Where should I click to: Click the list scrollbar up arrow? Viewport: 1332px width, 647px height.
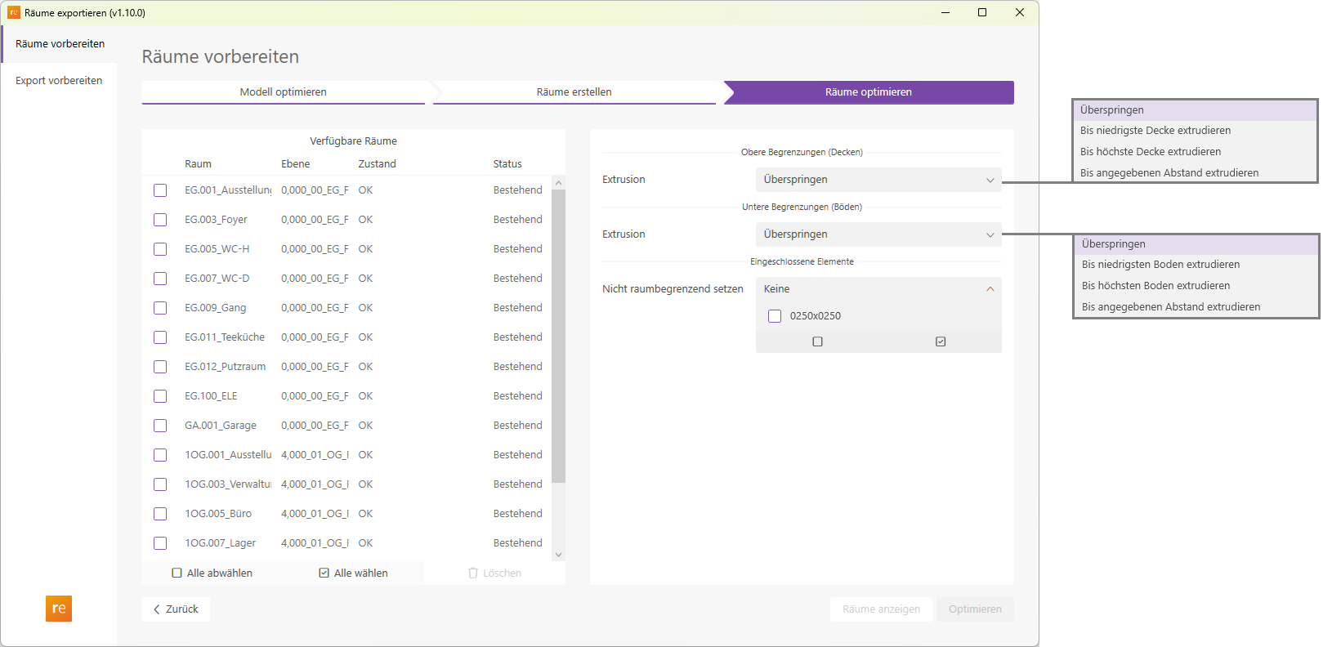[558, 183]
